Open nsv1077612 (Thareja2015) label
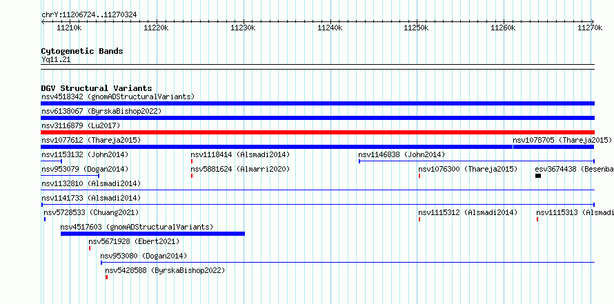 (x=91, y=140)
